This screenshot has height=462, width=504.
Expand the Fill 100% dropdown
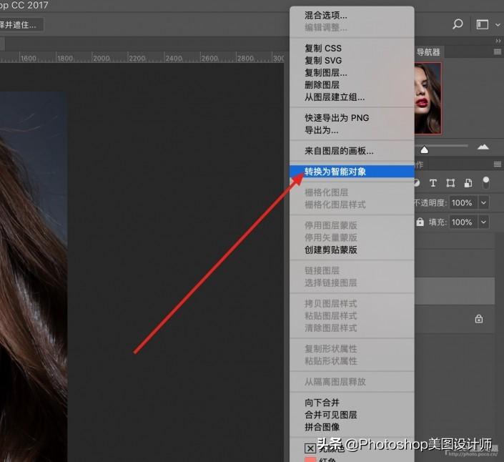484,222
